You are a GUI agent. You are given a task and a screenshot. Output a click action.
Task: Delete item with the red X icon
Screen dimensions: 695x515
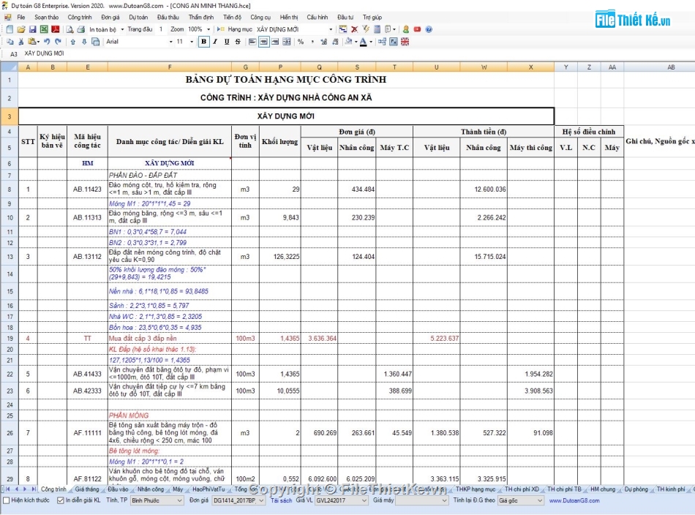(x=354, y=29)
